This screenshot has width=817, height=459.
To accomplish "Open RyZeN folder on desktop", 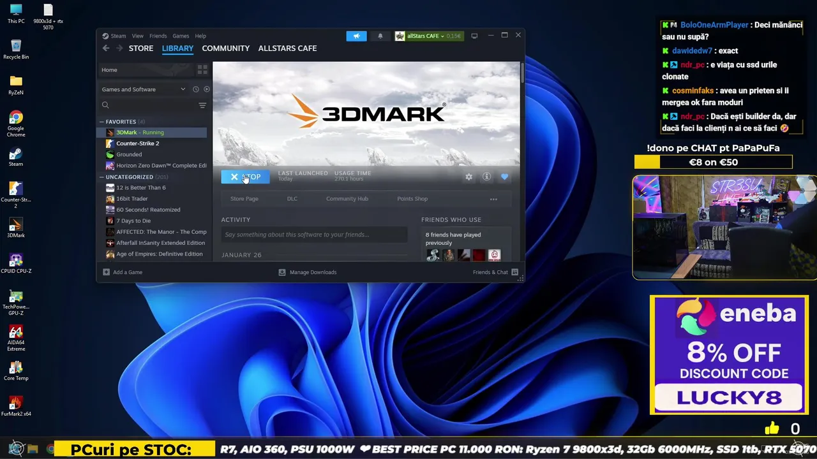I will click(16, 85).
